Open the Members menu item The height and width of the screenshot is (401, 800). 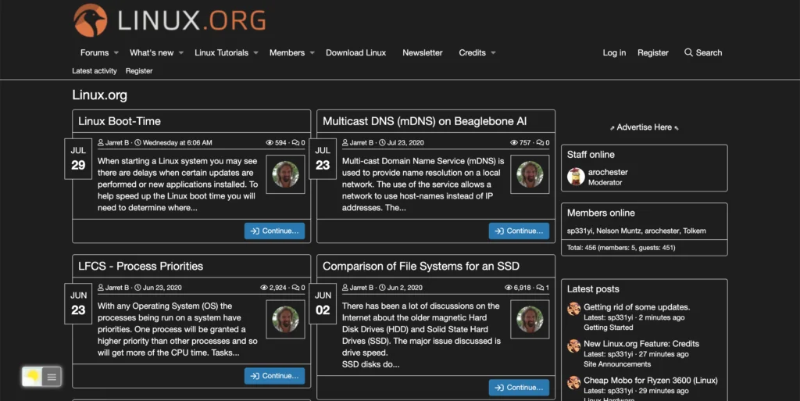[287, 52]
